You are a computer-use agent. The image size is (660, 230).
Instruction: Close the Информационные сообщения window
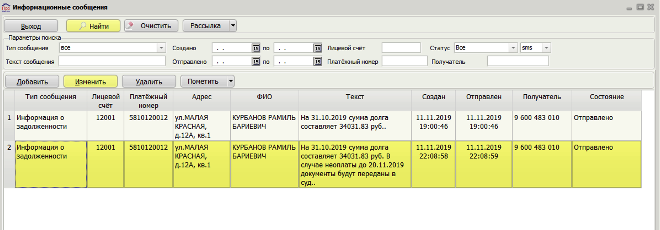point(651,7)
